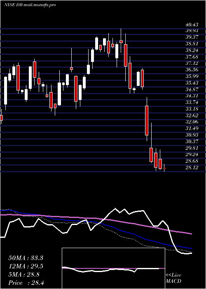206x289 pixels.
Task: Click the '<<Live MACD' label
Action: [173, 278]
